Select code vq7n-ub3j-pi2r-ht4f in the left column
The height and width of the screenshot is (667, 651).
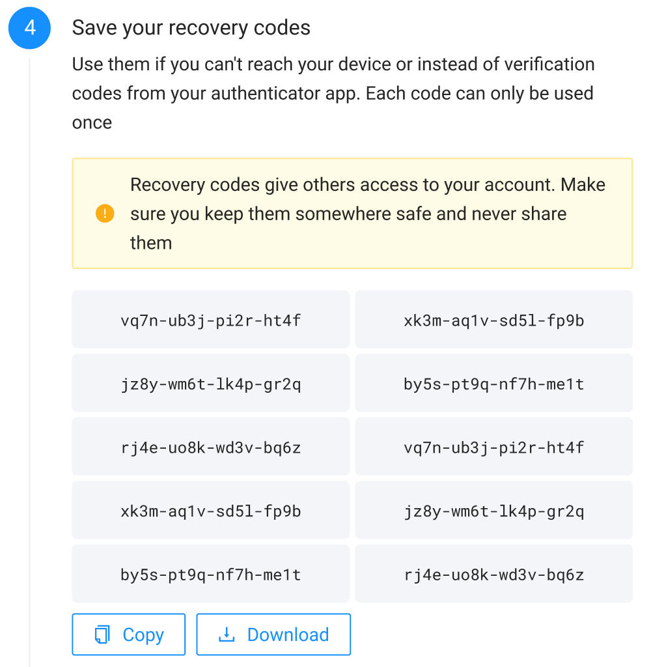coord(211,320)
